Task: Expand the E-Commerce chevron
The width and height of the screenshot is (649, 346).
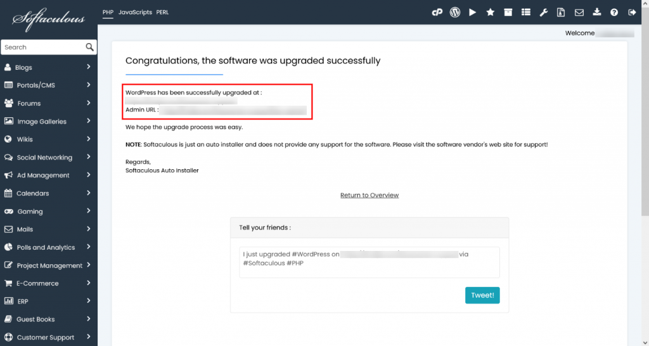Action: [x=89, y=283]
